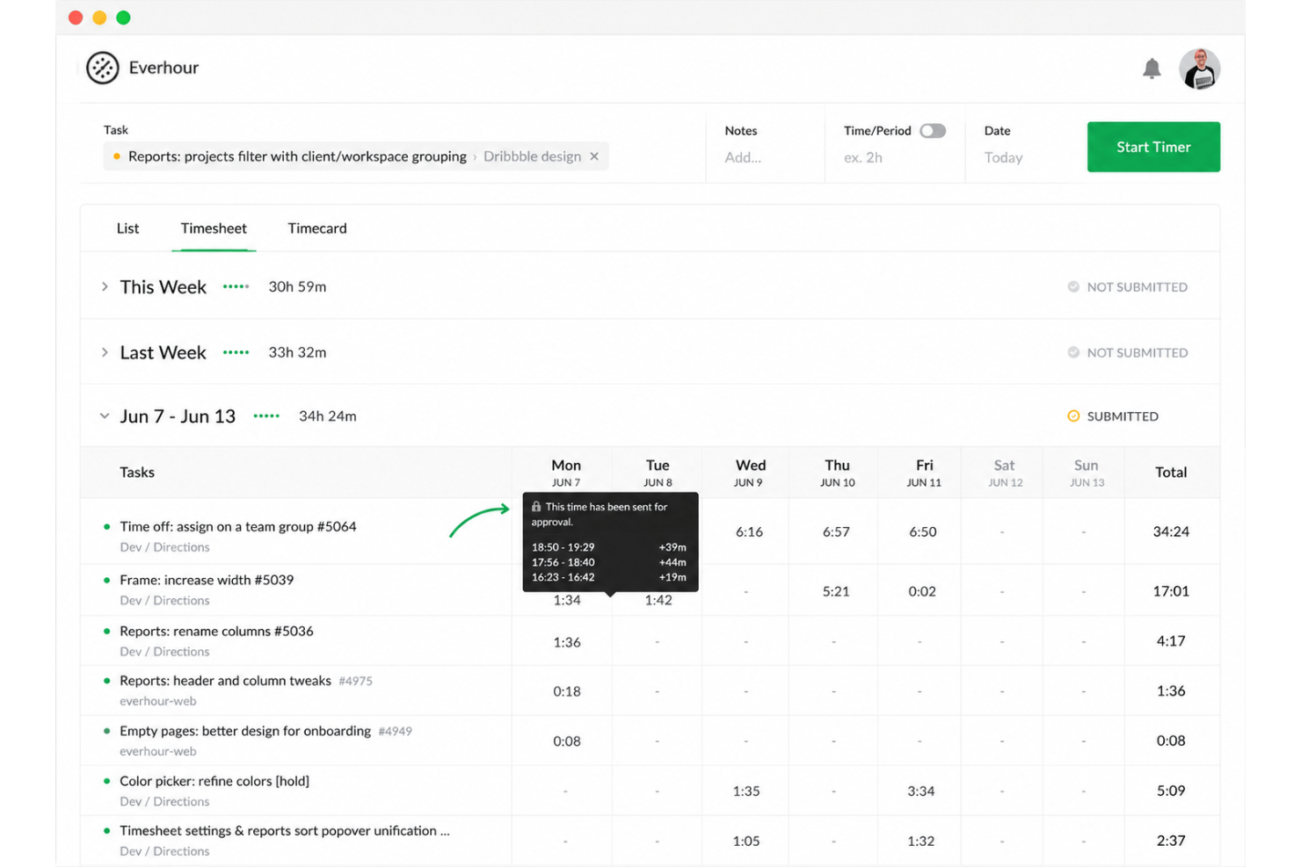Image resolution: width=1301 pixels, height=867 pixels.
Task: Switch to the List tab
Action: click(127, 228)
